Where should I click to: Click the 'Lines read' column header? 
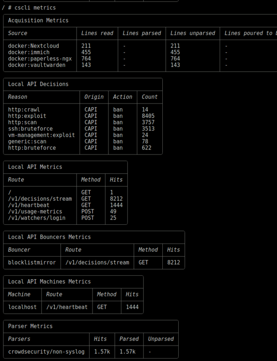point(97,33)
